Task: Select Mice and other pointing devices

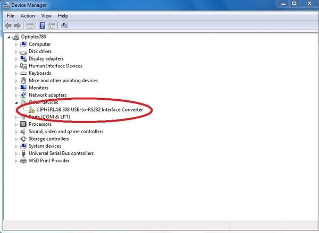Action: pyautogui.click(x=63, y=81)
